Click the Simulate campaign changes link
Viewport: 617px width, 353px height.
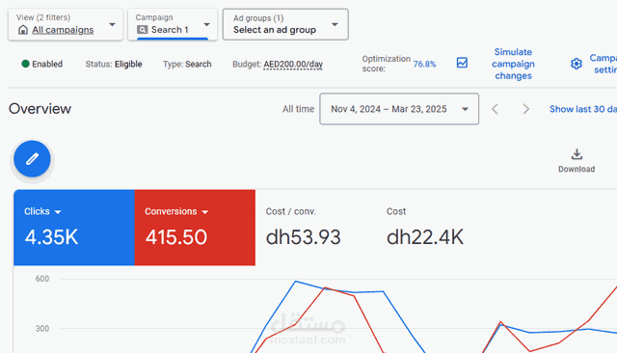coord(513,64)
